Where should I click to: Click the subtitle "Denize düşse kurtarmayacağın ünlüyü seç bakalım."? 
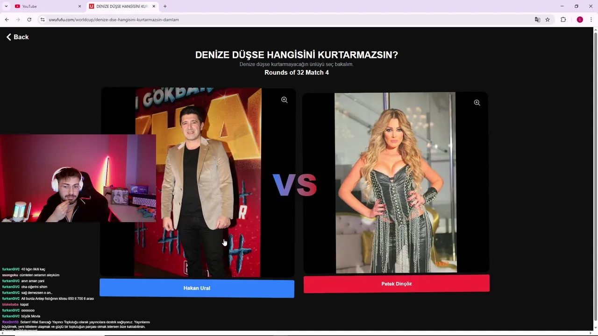click(297, 64)
